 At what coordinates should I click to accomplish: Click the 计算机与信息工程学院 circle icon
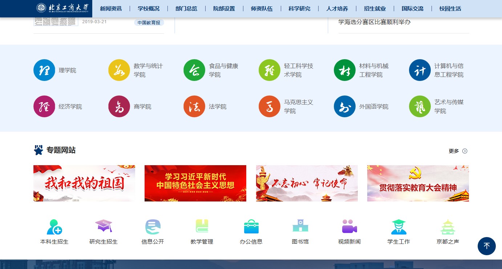pyautogui.click(x=420, y=70)
